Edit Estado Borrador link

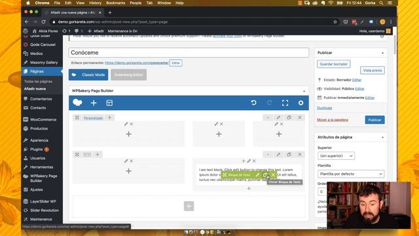(x=357, y=80)
